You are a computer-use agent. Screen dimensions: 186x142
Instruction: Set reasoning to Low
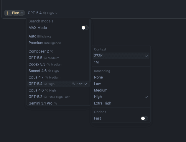(x=121, y=84)
